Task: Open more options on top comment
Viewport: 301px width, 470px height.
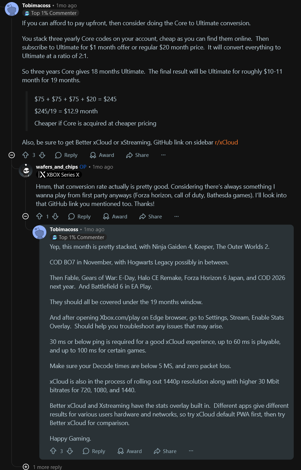Action: [x=163, y=155]
